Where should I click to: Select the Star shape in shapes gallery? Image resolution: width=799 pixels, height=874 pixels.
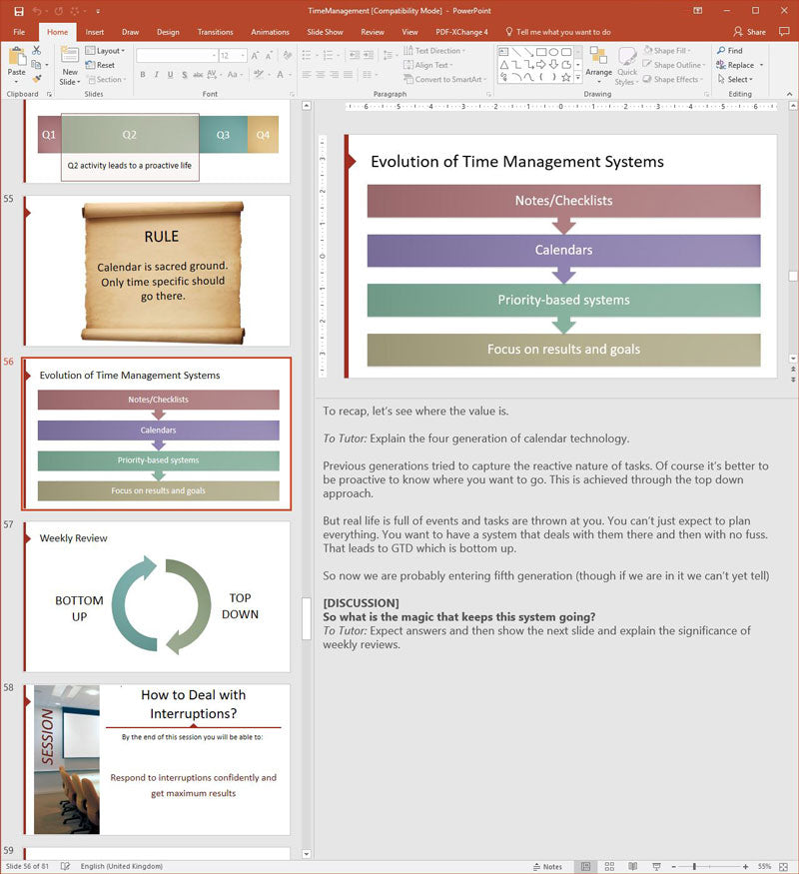tap(566, 78)
